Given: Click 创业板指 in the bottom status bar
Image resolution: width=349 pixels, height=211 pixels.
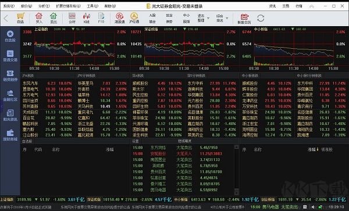Looking at the screenshot, I should click(268, 199).
